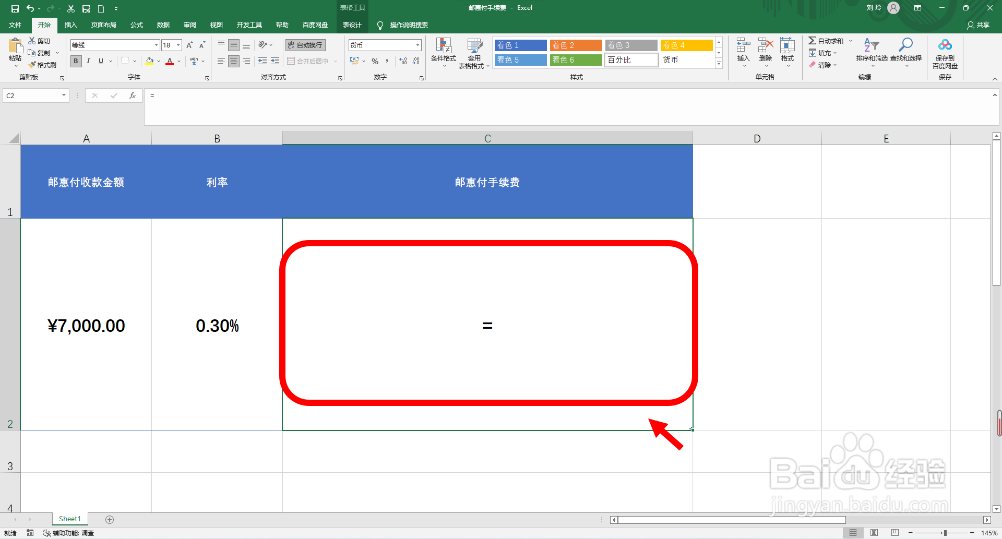Screen dimensions: 1002x539
Task: Toggle middle vertical alignment
Action: tap(234, 45)
